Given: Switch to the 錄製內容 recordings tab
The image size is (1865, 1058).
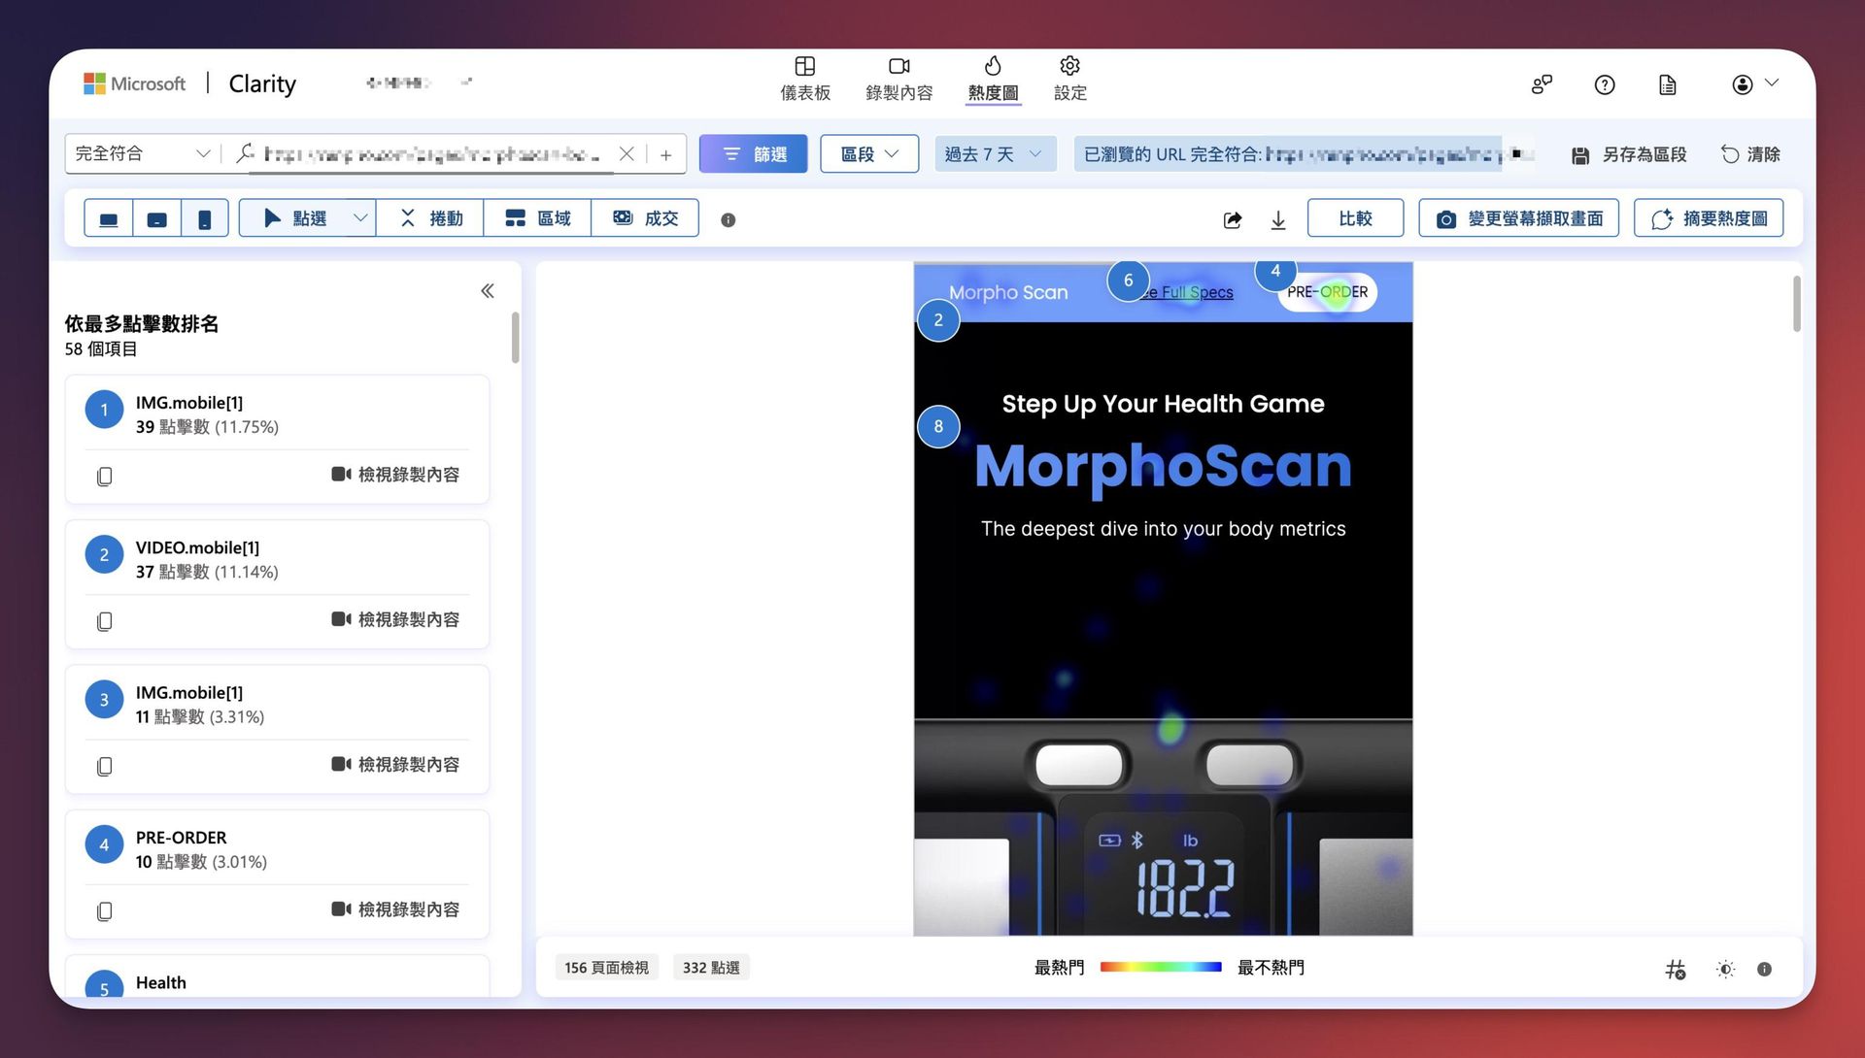Looking at the screenshot, I should pos(899,79).
